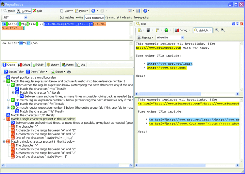Collapse the 'Match the character s literally' node

tap(13, 92)
